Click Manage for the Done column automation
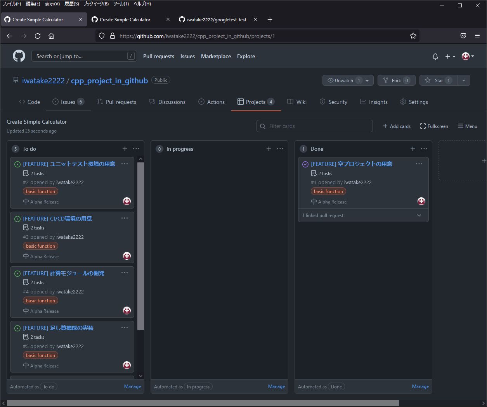This screenshot has width=487, height=407. [420, 386]
